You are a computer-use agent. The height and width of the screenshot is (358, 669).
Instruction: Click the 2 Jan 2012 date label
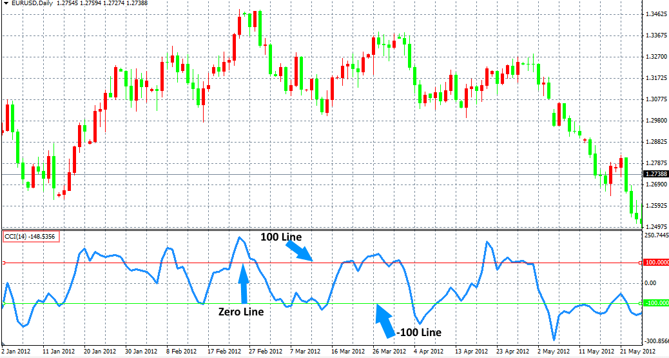(x=15, y=352)
